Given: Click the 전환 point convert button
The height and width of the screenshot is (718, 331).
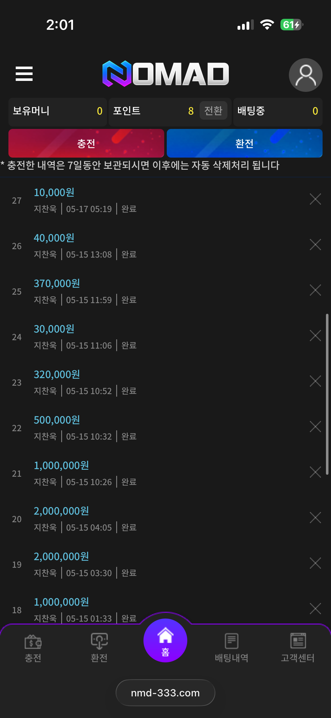Looking at the screenshot, I should (213, 111).
